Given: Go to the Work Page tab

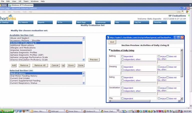Looking at the screenshot, I should (84, 22).
